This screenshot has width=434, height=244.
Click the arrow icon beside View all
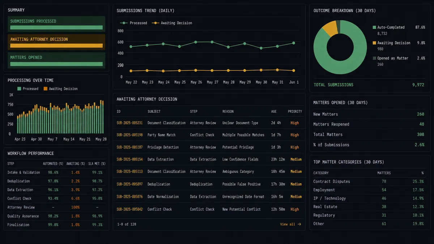coord(299,224)
